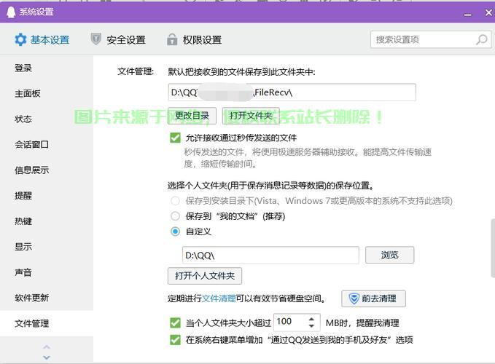Click the 更改目录 button
This screenshot has height=364, width=495.
[192, 116]
